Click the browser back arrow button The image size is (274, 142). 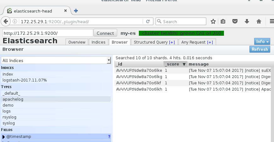coord(6,21)
